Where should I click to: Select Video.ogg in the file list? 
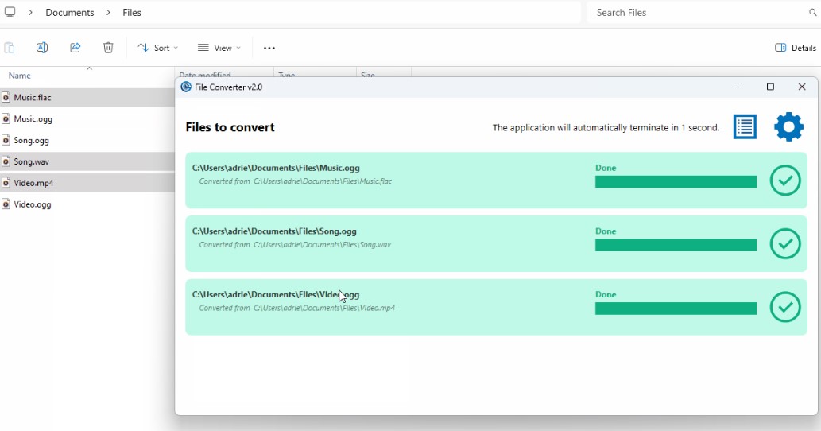(87, 204)
